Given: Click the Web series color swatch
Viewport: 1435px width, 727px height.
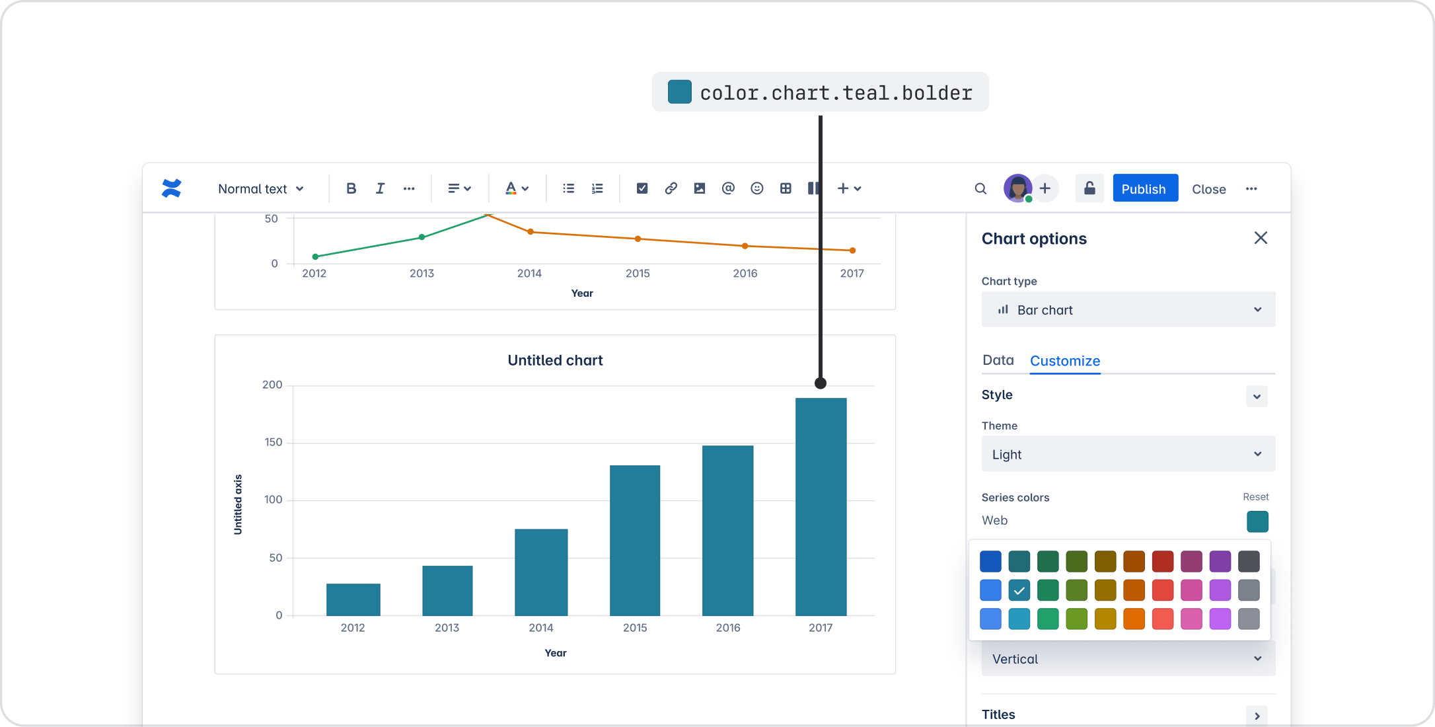Looking at the screenshot, I should [x=1257, y=521].
